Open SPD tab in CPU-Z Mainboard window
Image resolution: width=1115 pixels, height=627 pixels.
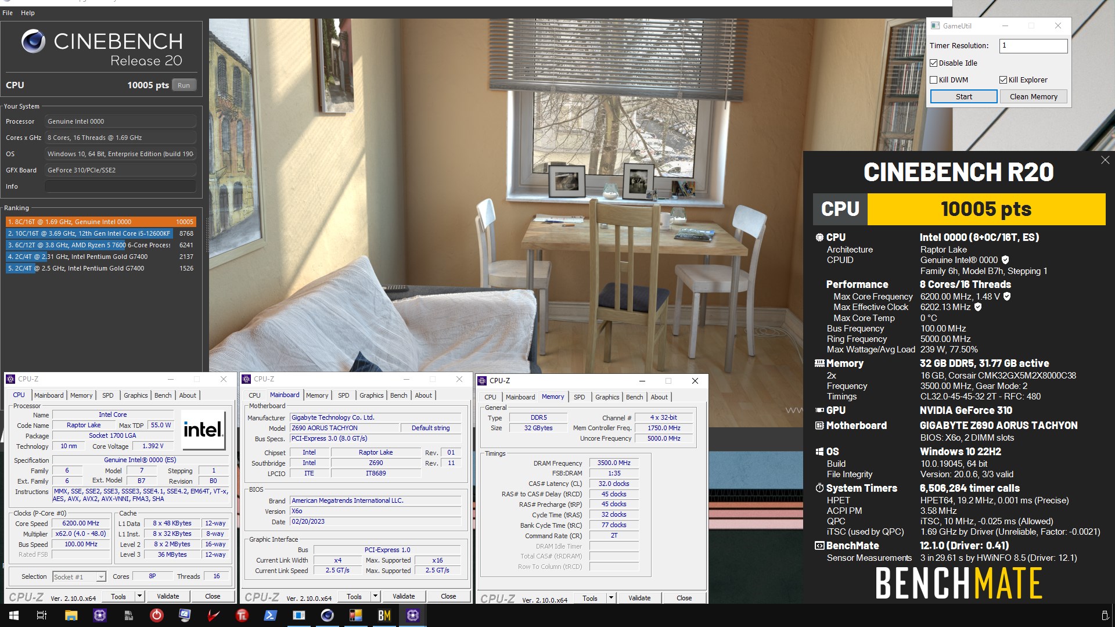(344, 395)
